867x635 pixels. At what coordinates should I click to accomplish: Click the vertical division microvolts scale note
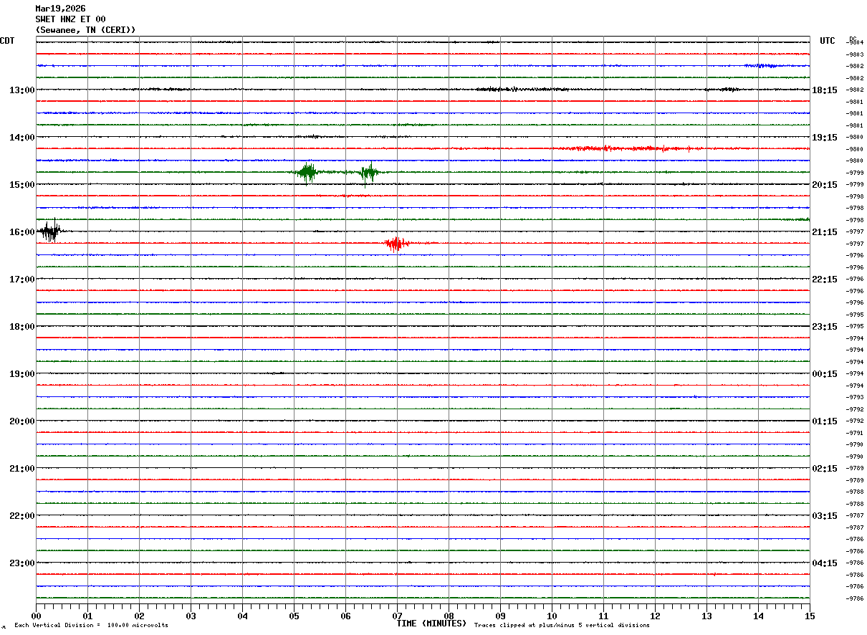coord(91,626)
